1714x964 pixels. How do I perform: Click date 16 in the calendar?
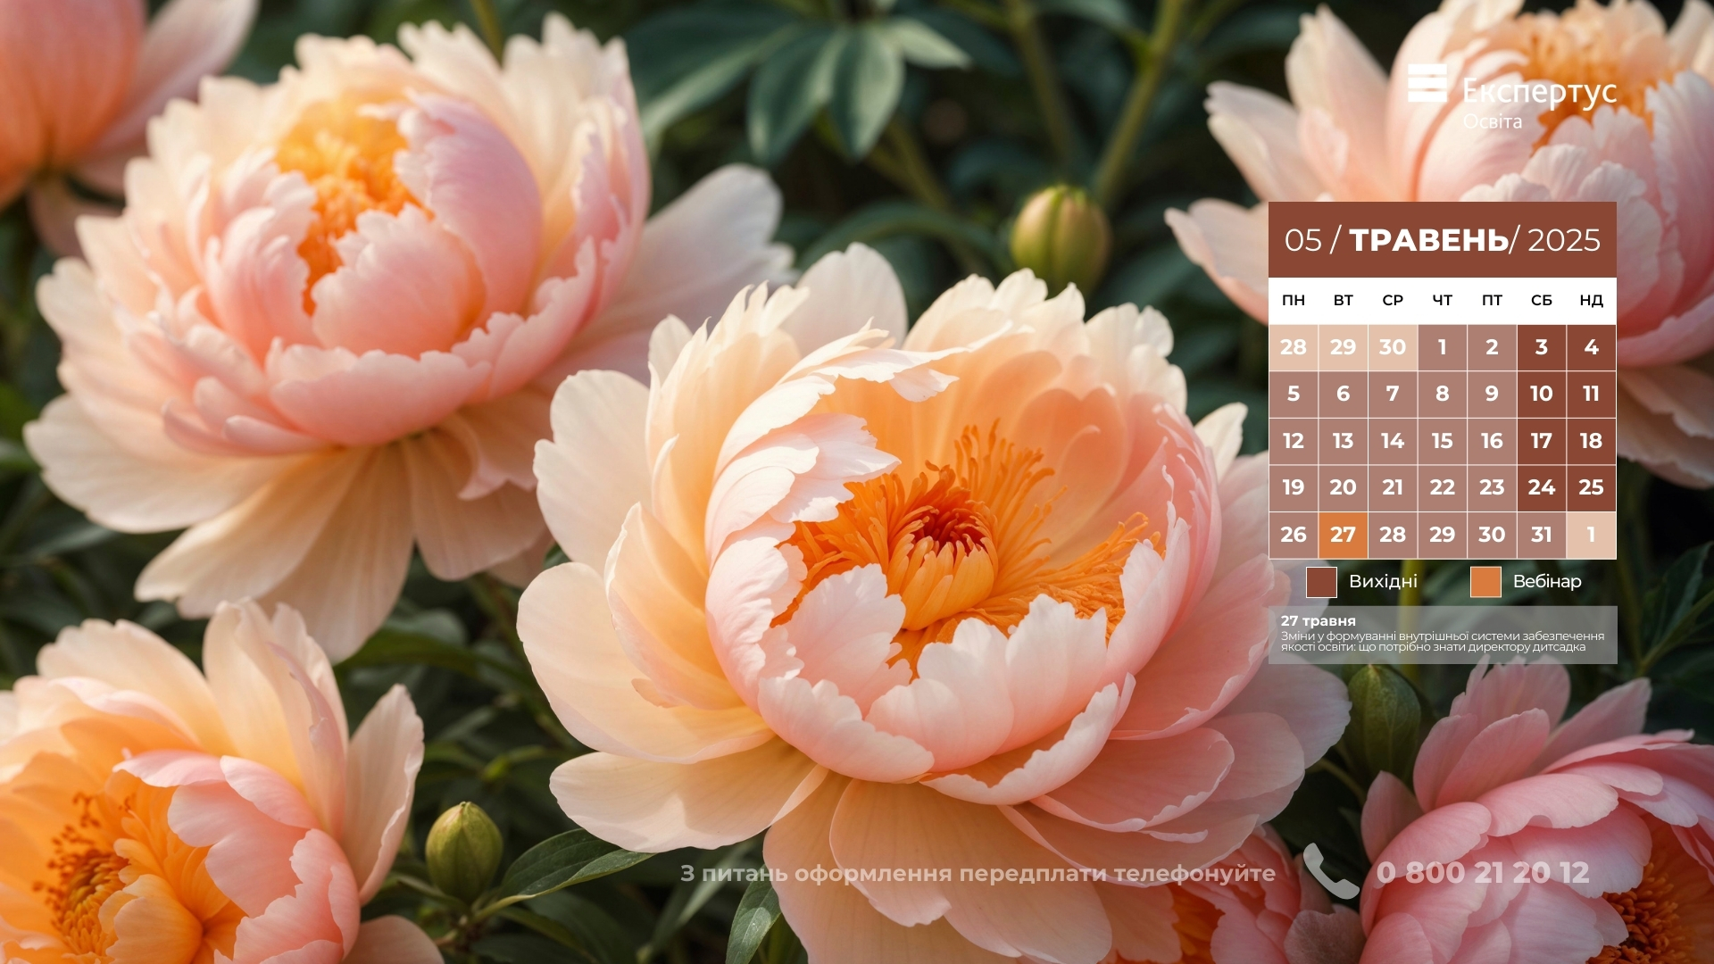pyautogui.click(x=1492, y=441)
